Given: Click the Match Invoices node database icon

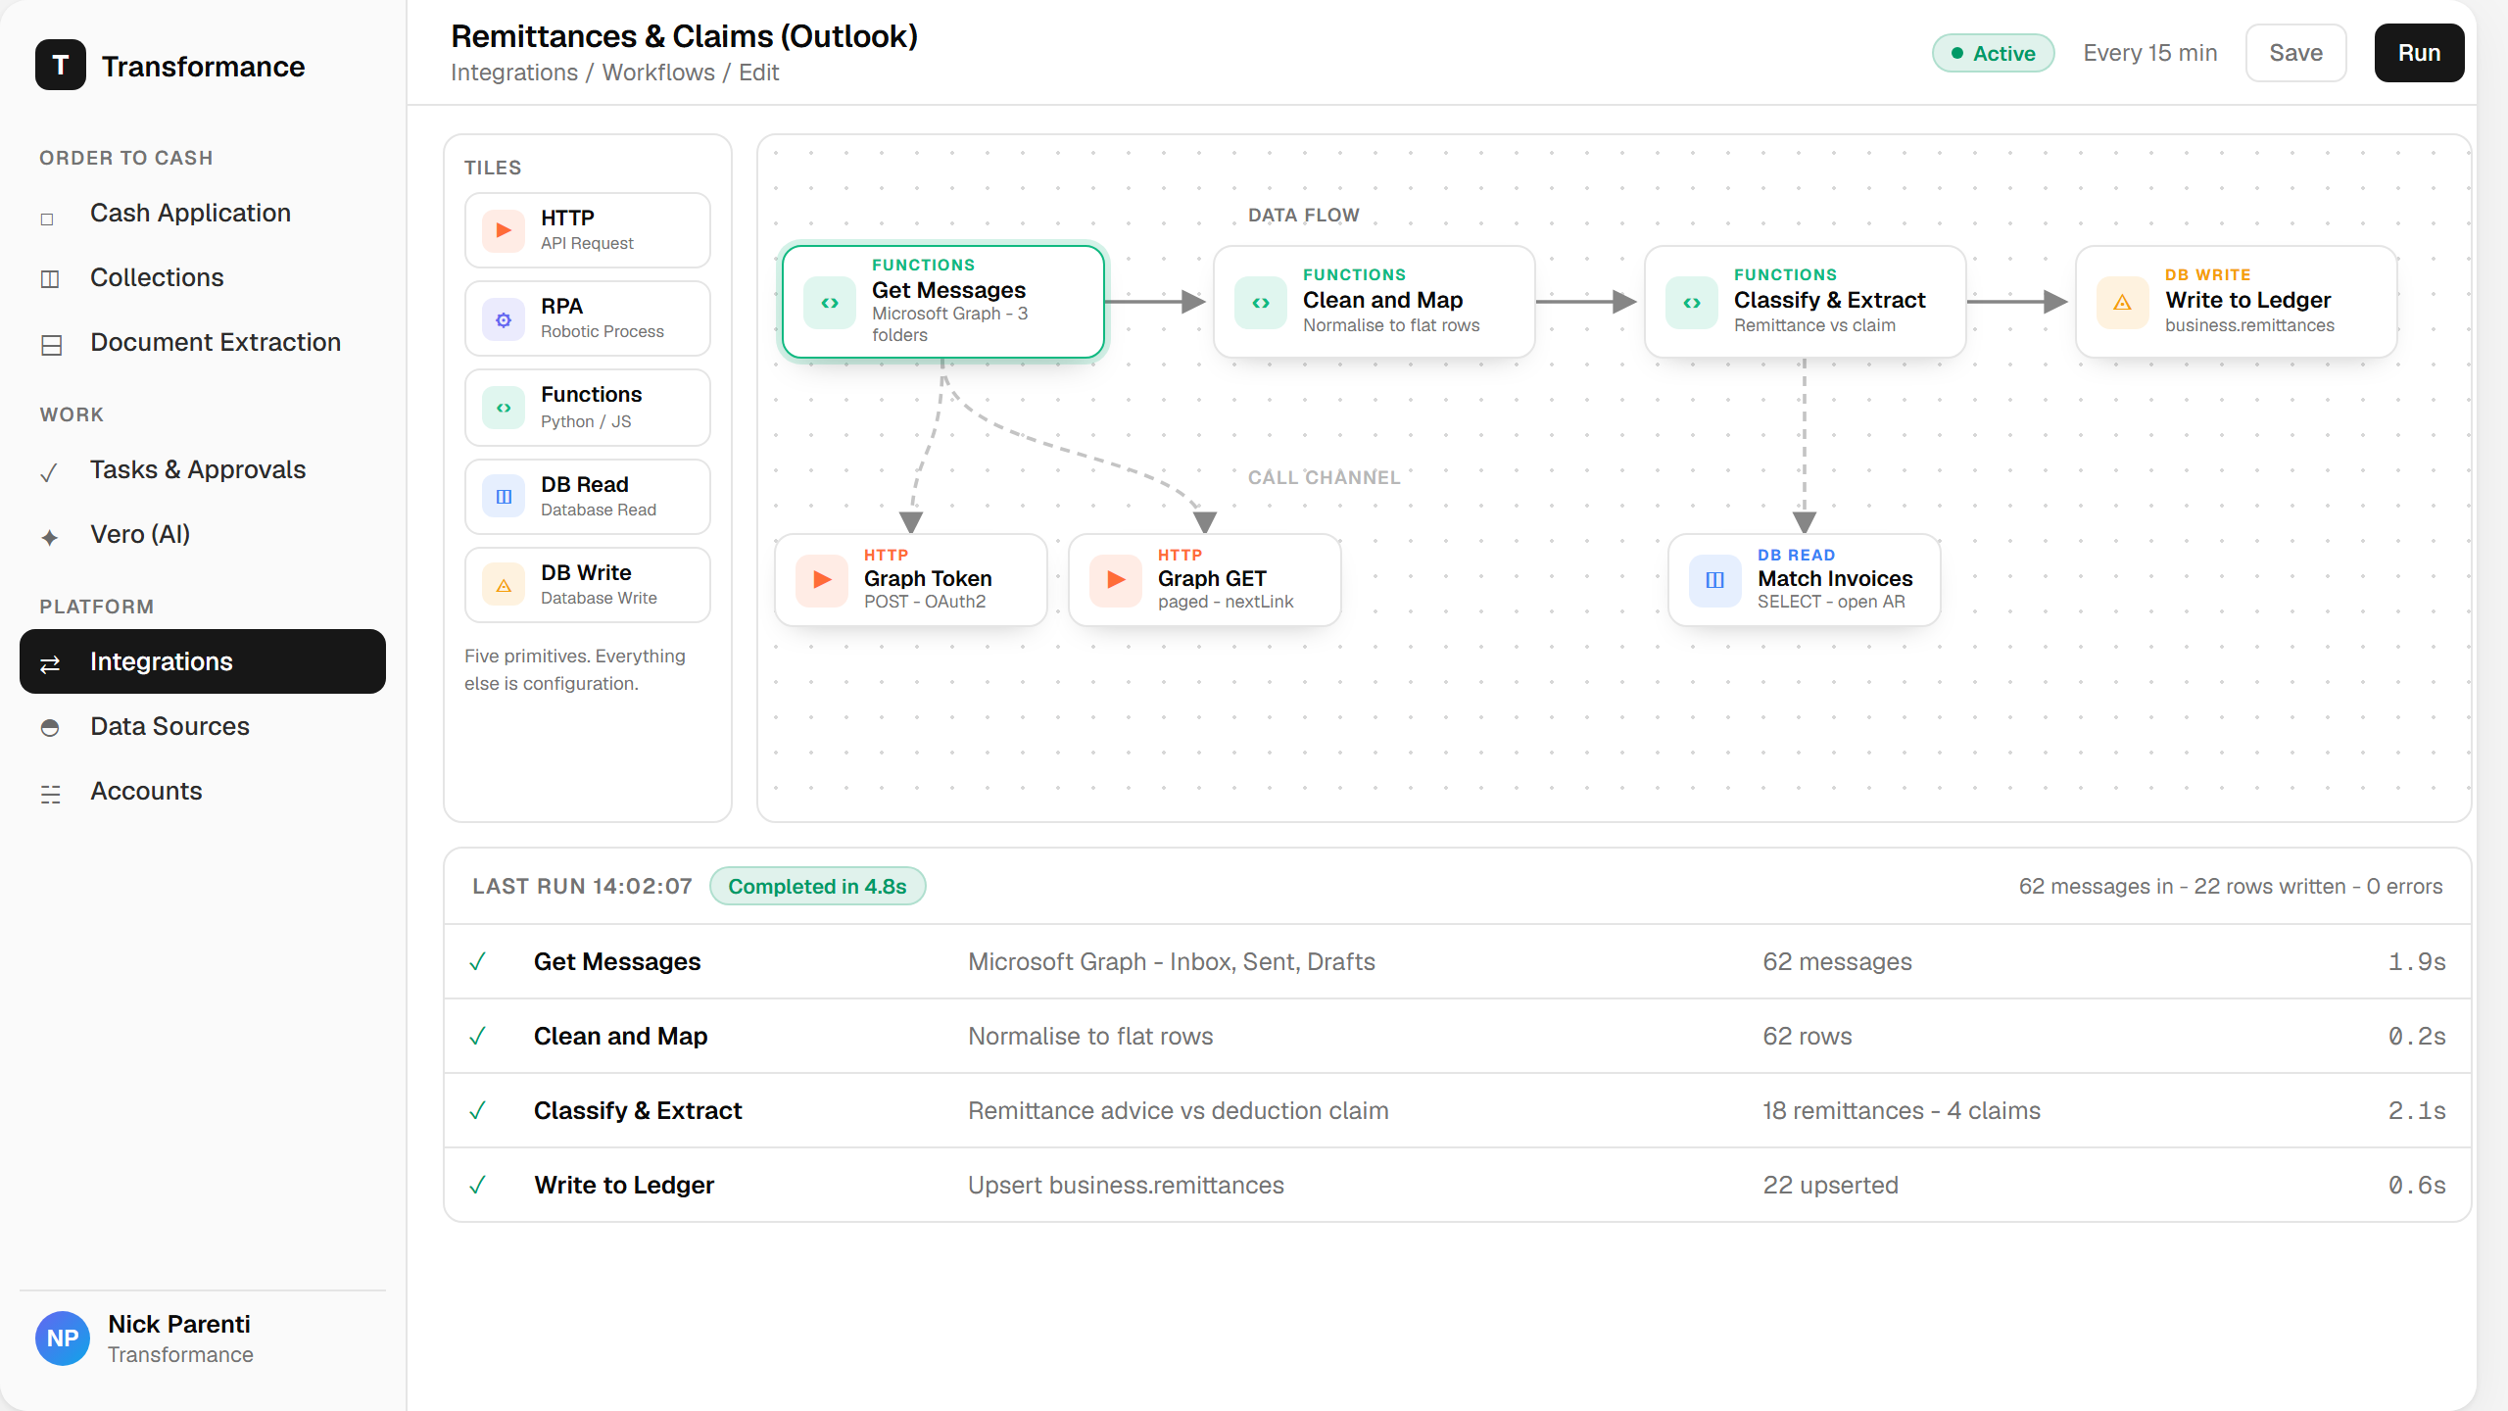Looking at the screenshot, I should click(1715, 580).
